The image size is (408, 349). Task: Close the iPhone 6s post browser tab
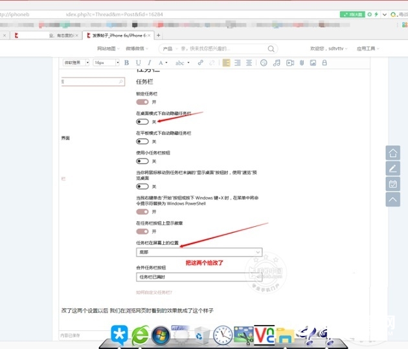(149, 36)
